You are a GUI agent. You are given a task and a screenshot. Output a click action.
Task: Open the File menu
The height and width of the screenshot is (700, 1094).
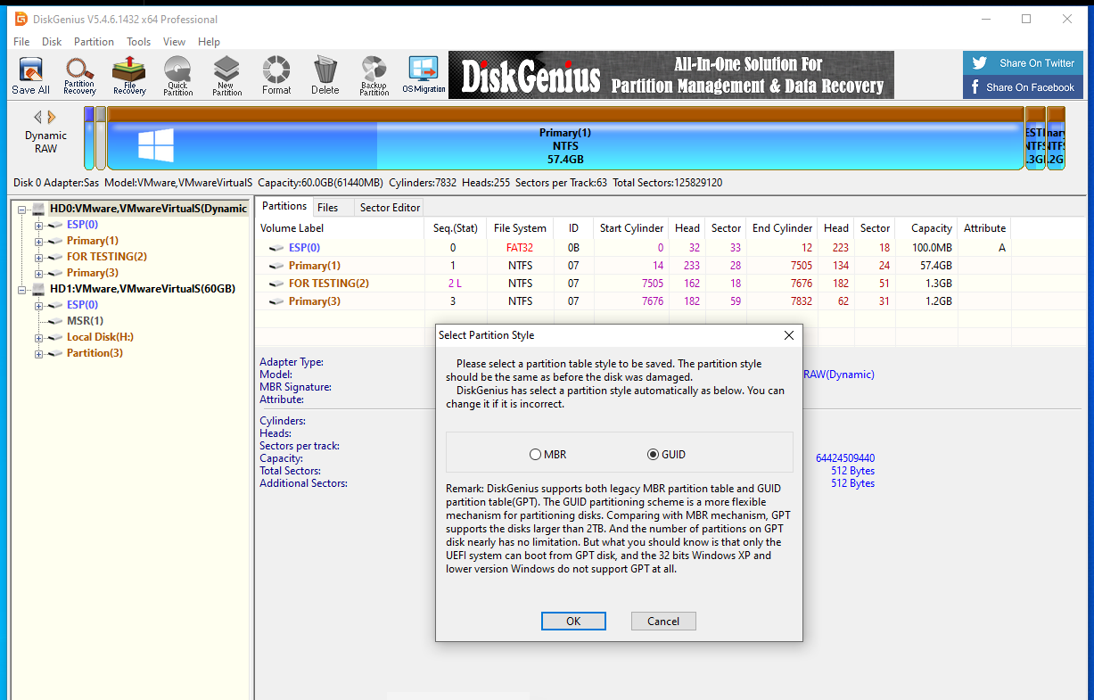(x=21, y=42)
